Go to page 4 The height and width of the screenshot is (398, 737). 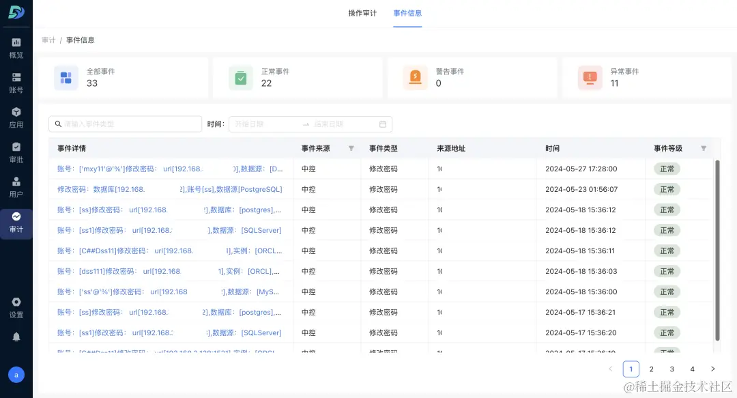coord(693,369)
